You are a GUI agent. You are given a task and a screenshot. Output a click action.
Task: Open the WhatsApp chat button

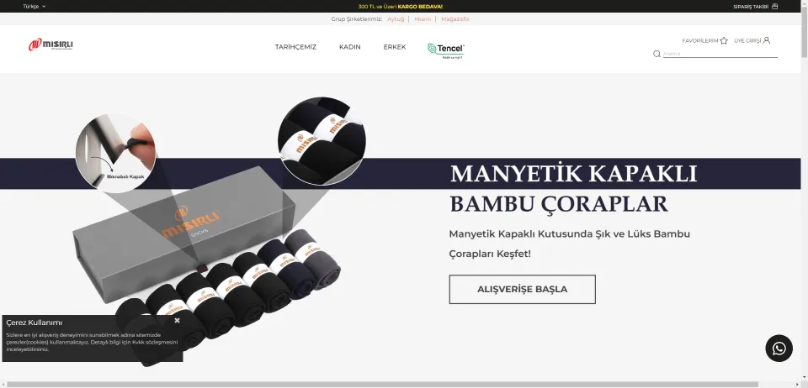pyautogui.click(x=779, y=349)
